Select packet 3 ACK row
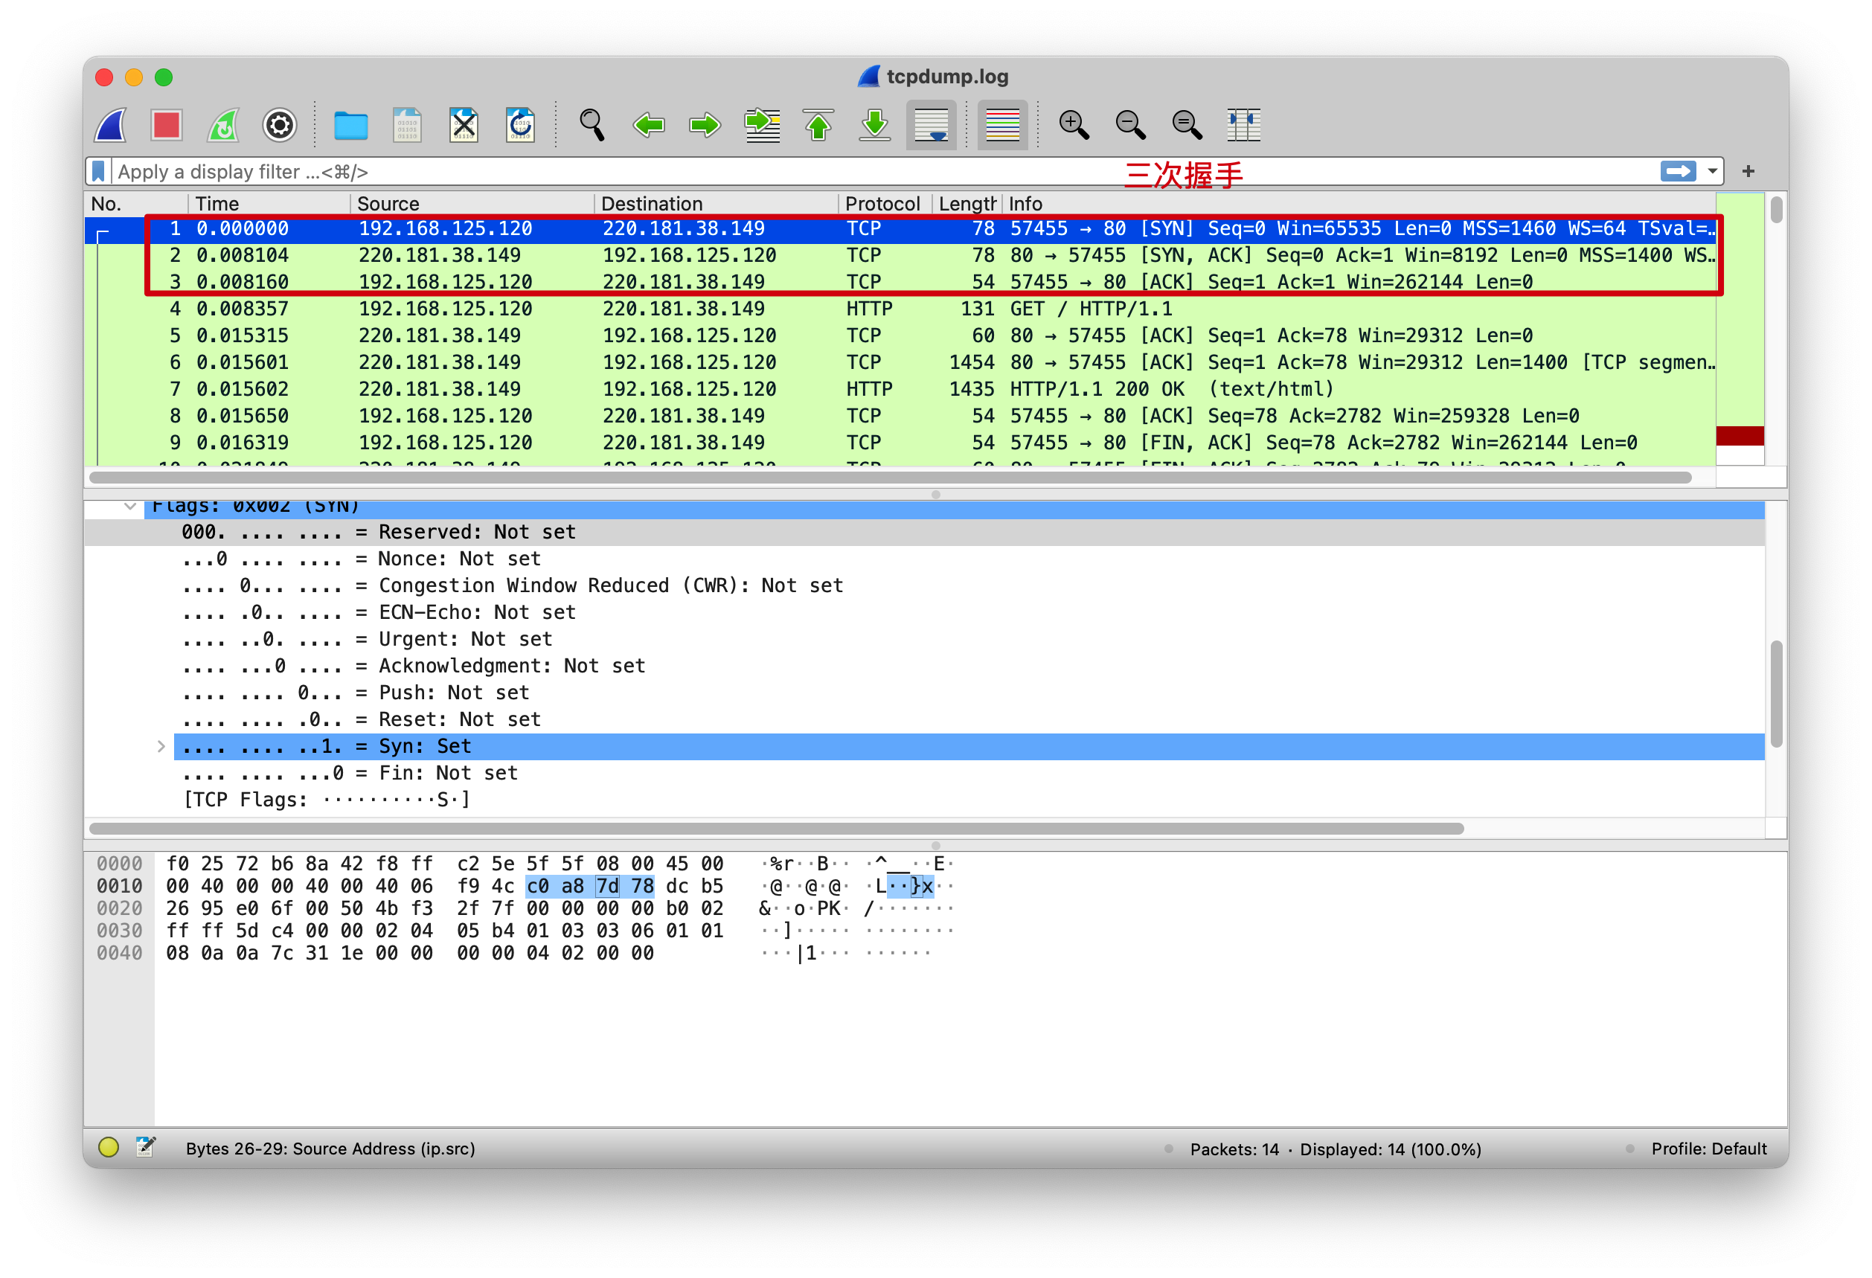This screenshot has height=1278, width=1872. 900,282
